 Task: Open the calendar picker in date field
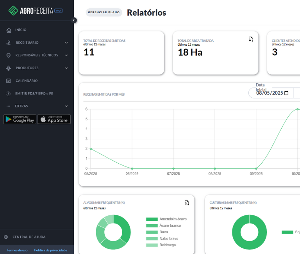286,93
